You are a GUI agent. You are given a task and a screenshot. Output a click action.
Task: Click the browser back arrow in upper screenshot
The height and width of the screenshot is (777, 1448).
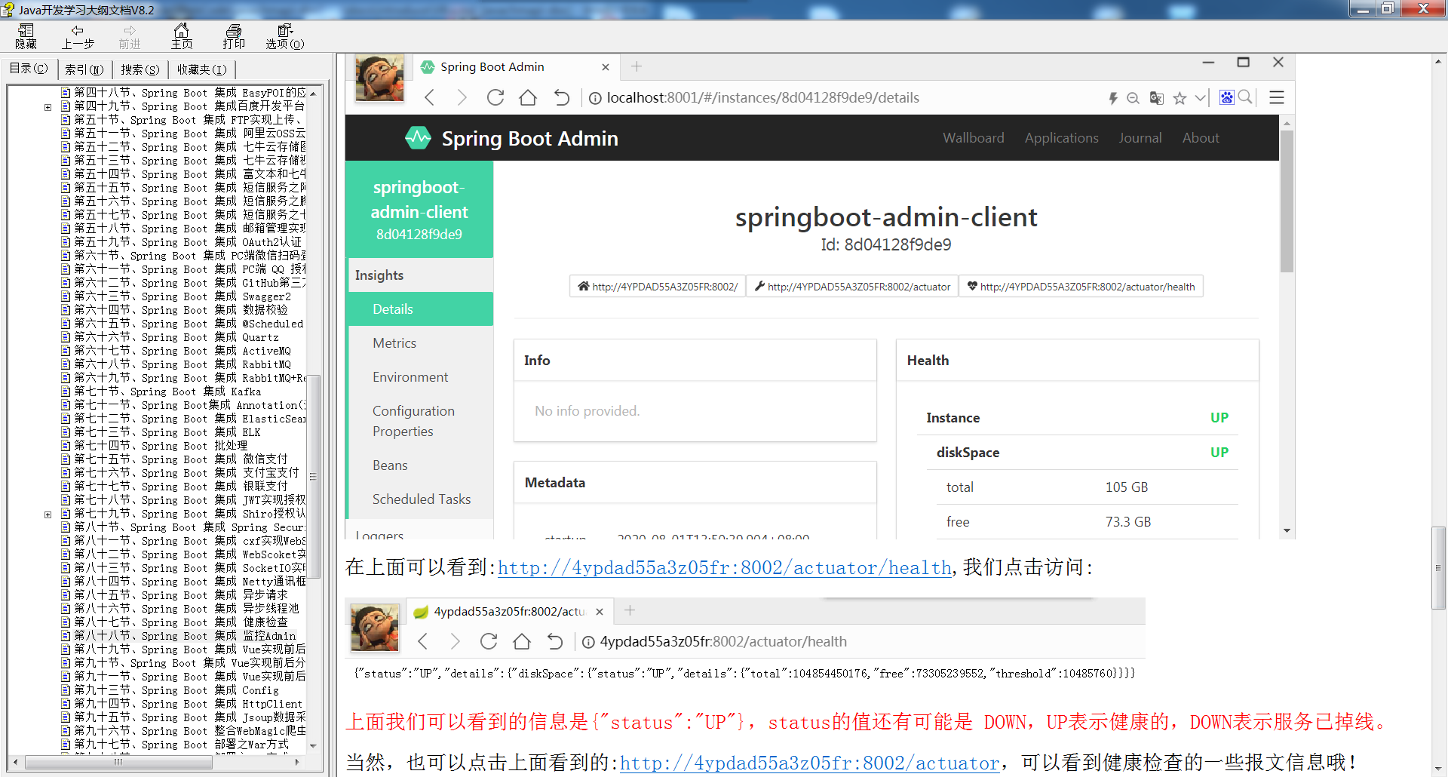[x=430, y=97]
